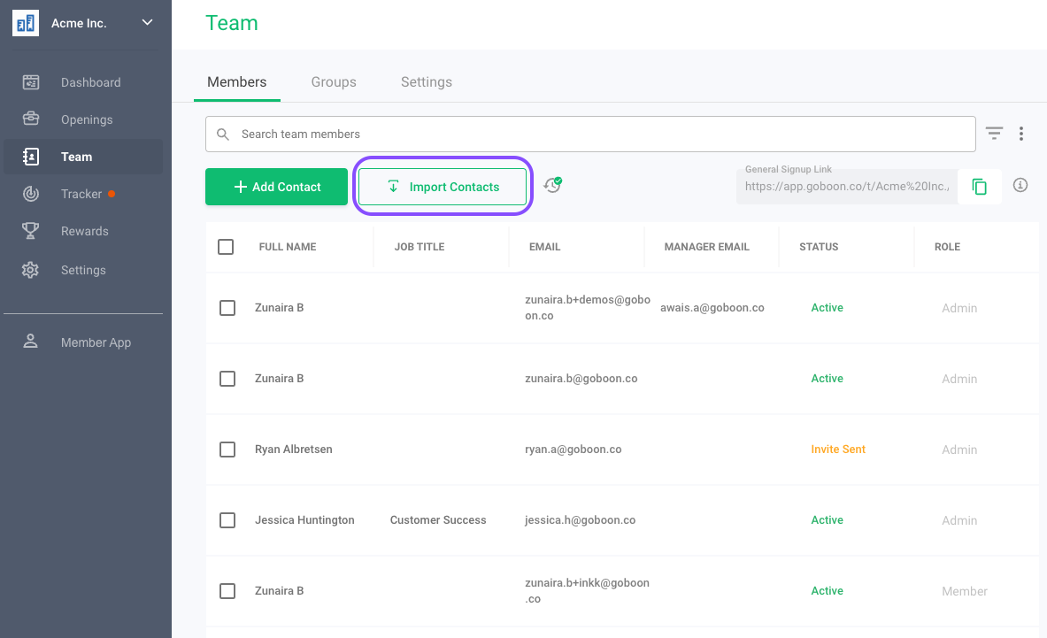Screen dimensions: 1047x638
Task: Click the Add Contact button
Action: coord(276,187)
